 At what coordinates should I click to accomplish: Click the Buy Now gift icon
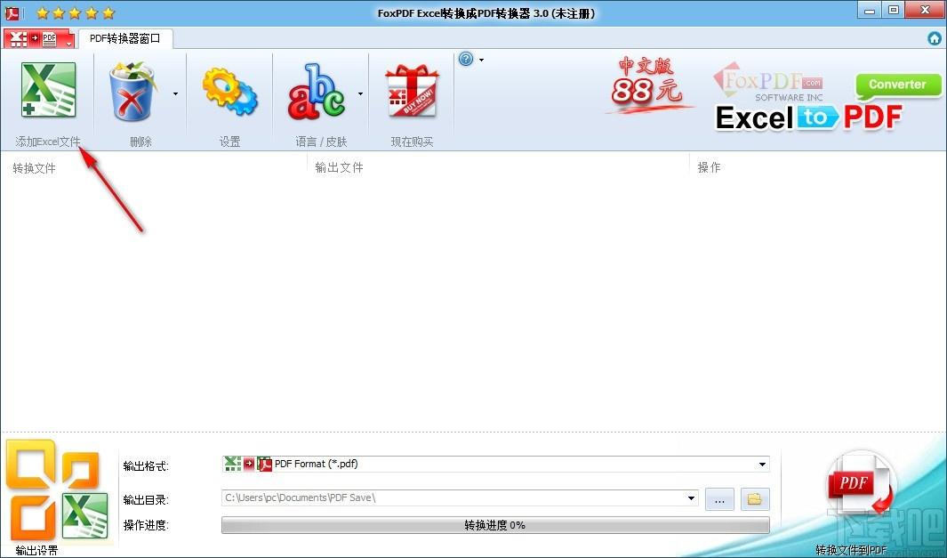pyautogui.click(x=412, y=92)
